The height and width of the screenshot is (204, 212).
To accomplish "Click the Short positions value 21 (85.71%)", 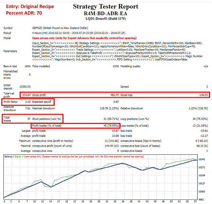I will tap(111, 119).
